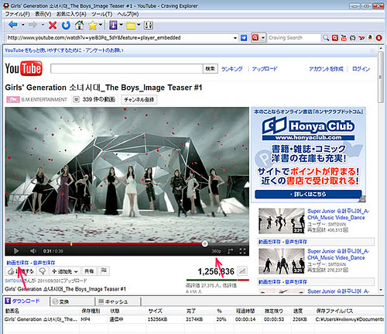Open the 表示(V) menu
This screenshot has height=334, width=387.
(43, 14)
